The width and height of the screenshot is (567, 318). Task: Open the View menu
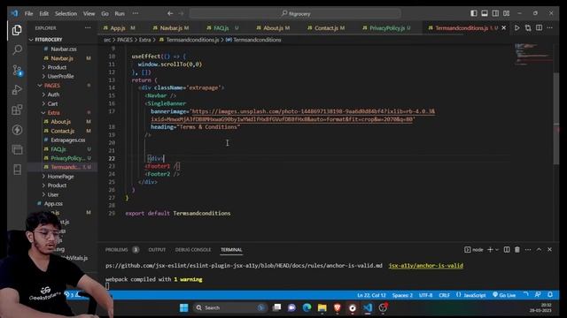click(89, 13)
